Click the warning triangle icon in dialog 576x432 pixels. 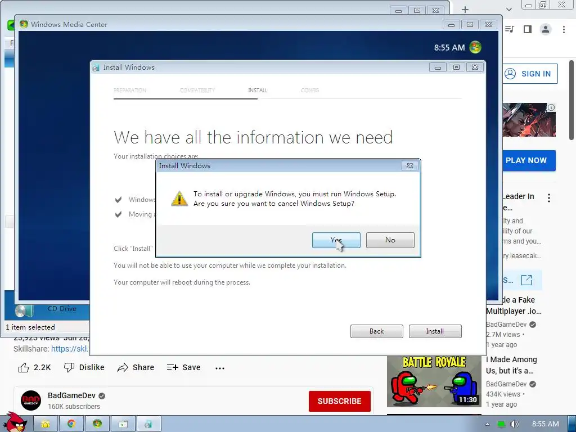click(x=179, y=199)
